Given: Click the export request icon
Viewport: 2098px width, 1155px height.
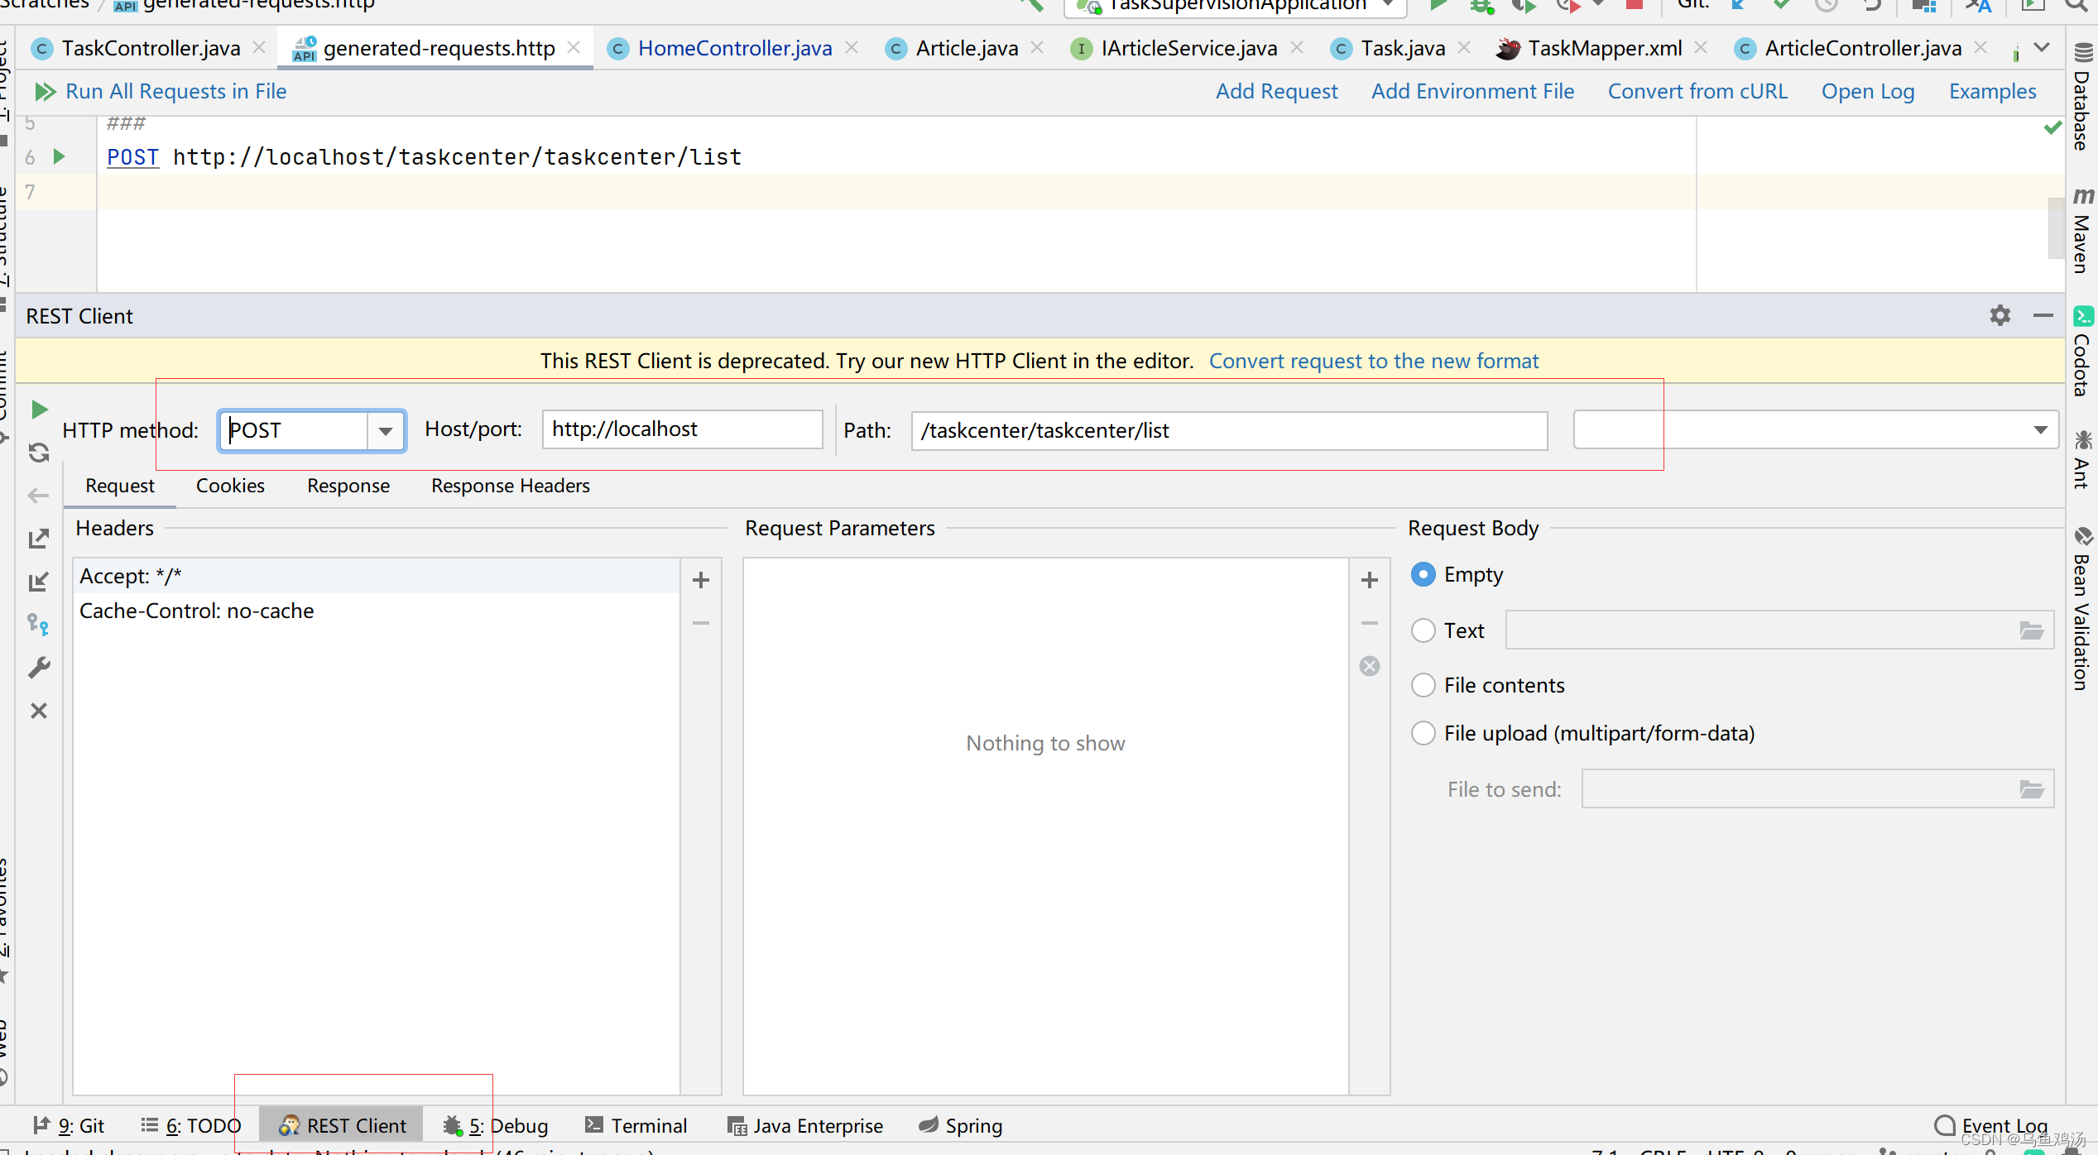Looking at the screenshot, I should click(x=39, y=539).
